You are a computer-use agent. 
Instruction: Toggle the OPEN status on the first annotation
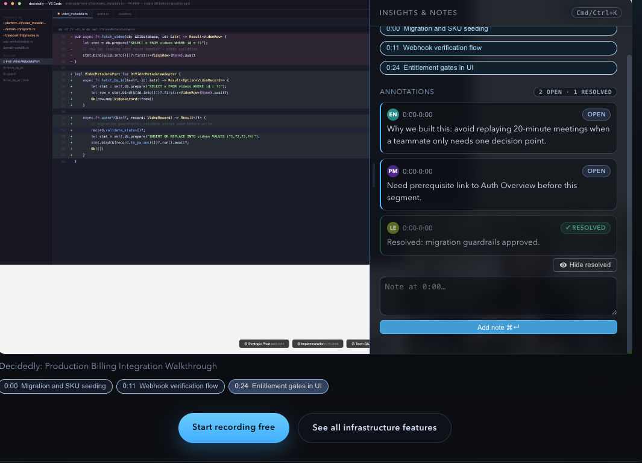[596, 115]
